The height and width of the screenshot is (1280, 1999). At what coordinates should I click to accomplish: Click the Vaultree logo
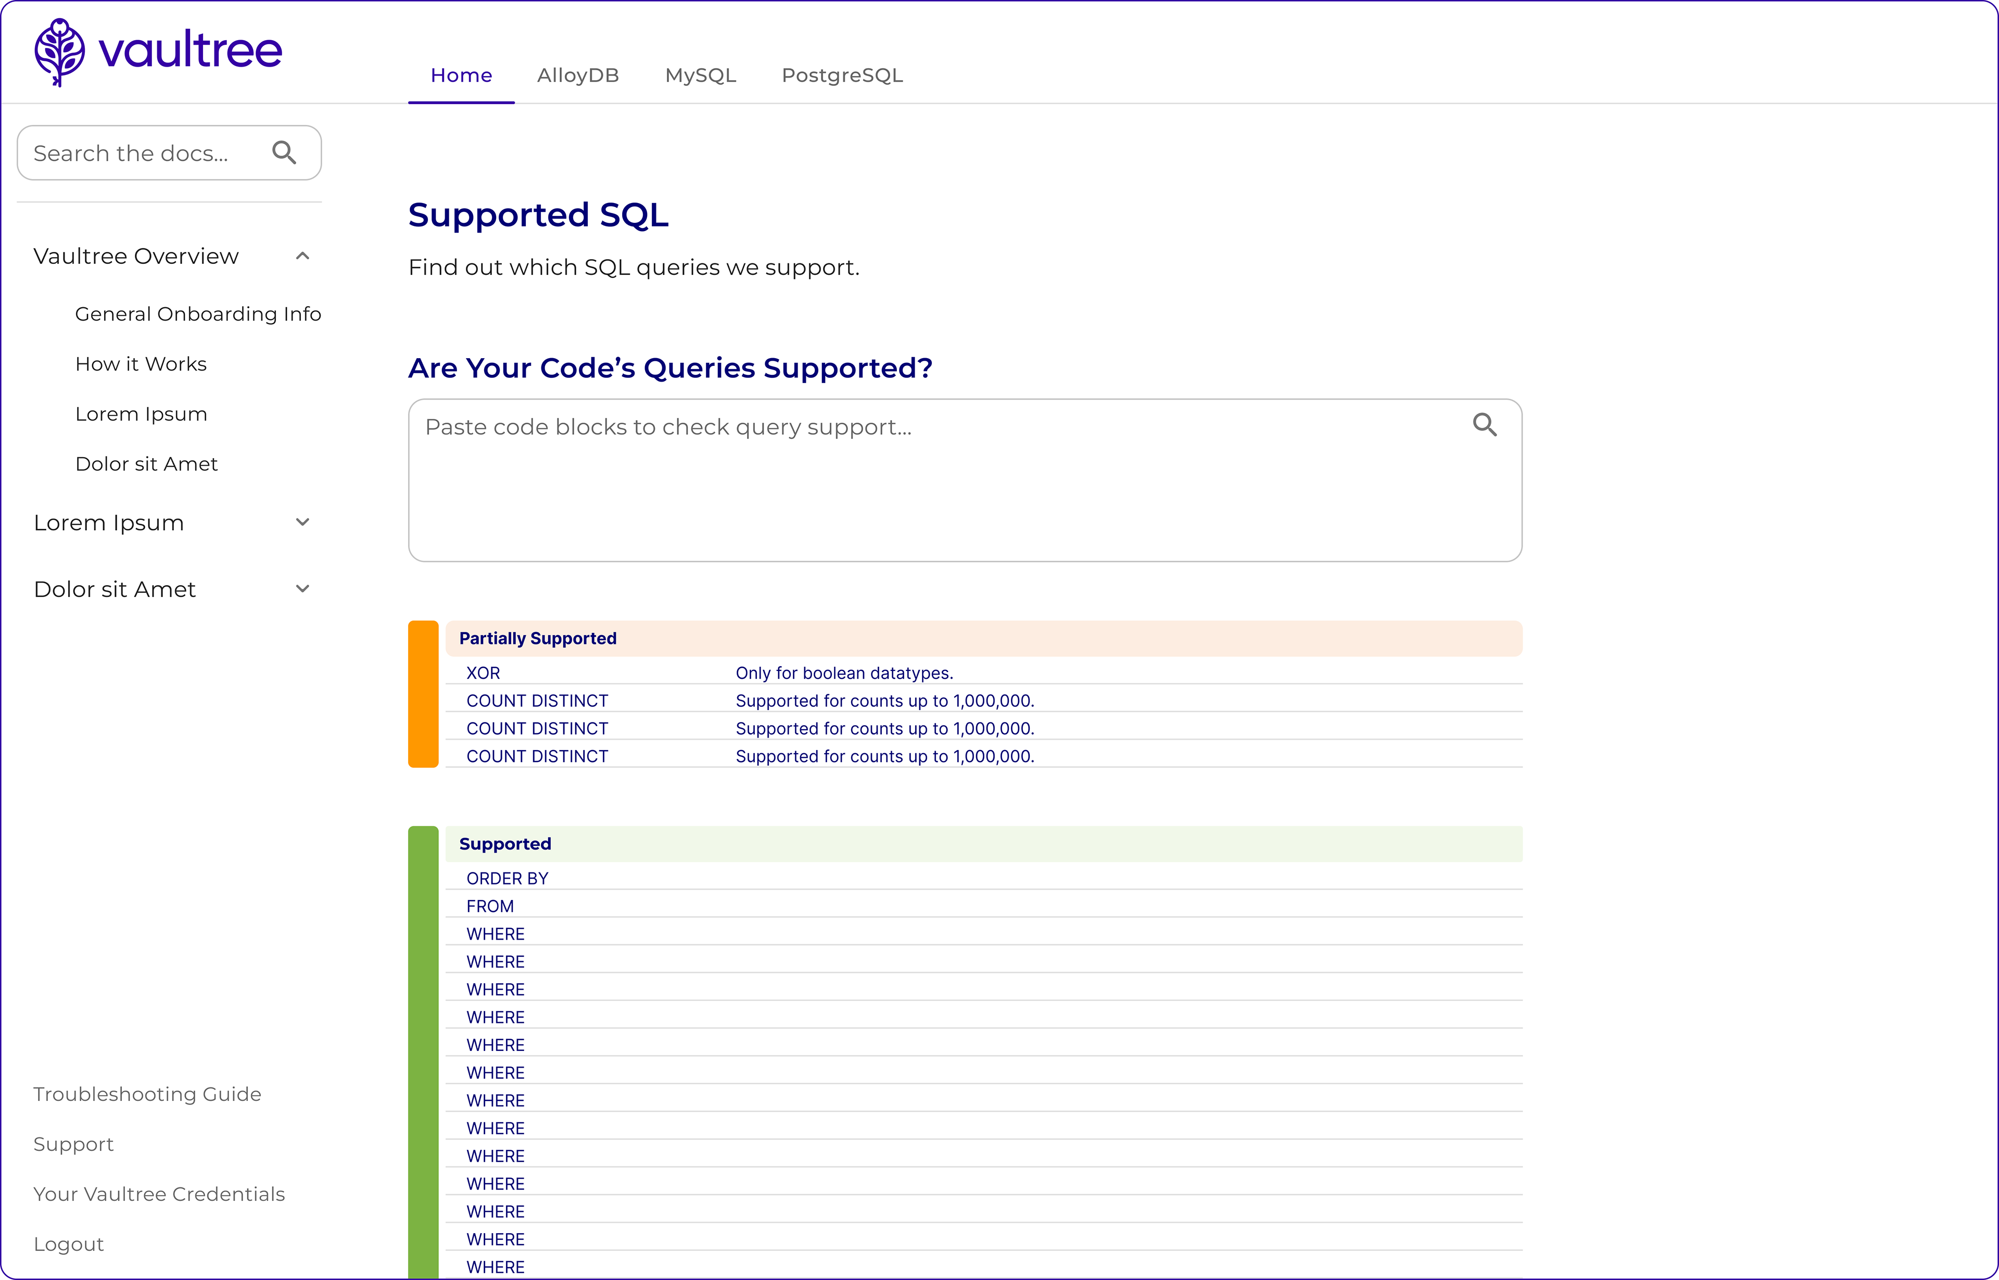[x=158, y=52]
